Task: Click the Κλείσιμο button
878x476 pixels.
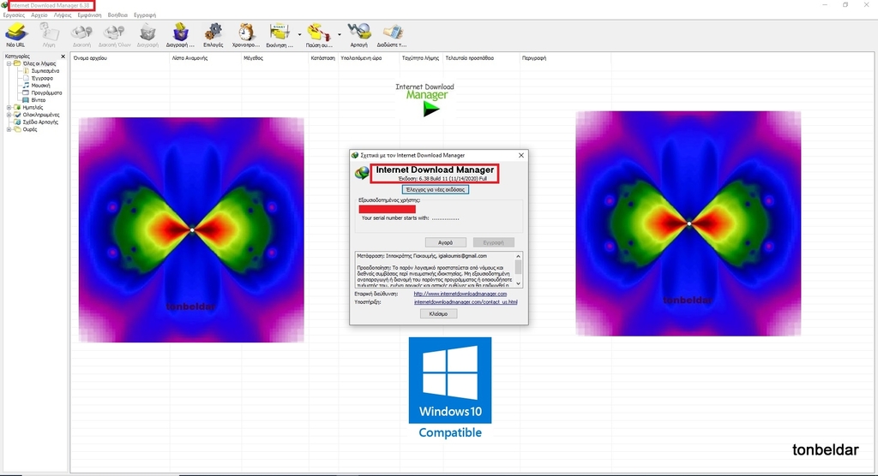Action: [438, 314]
